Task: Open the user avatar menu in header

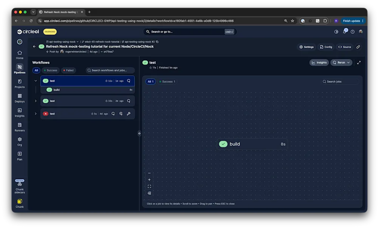Action: click(360, 32)
